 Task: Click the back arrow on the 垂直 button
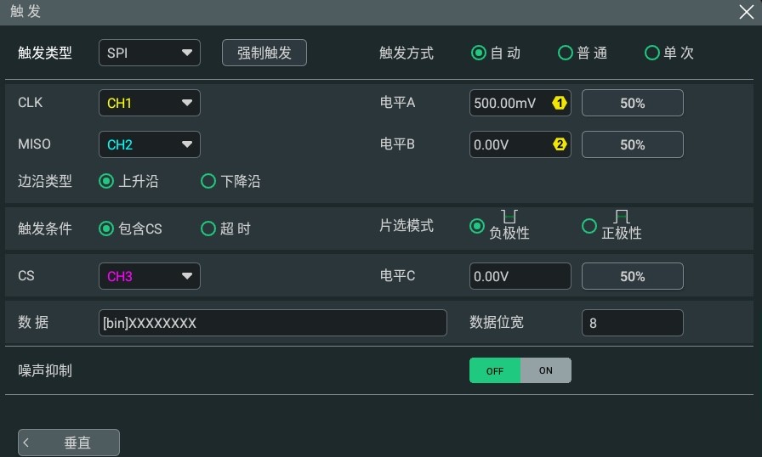point(26,443)
